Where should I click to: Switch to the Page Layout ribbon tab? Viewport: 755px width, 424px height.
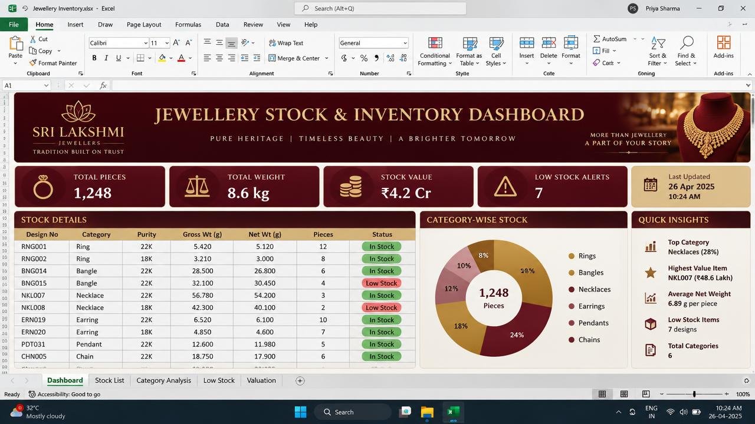[x=144, y=25]
